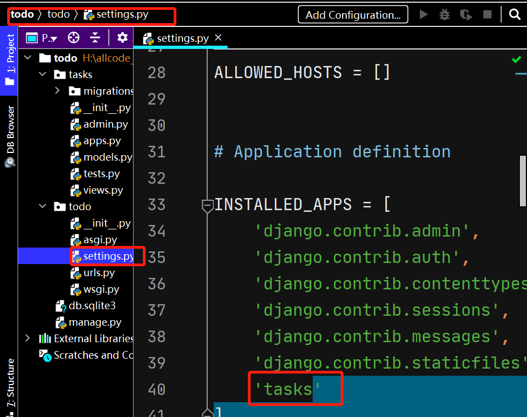The width and height of the screenshot is (527, 417).
Task: Click settings.py breadcrumb item
Action: [116, 14]
